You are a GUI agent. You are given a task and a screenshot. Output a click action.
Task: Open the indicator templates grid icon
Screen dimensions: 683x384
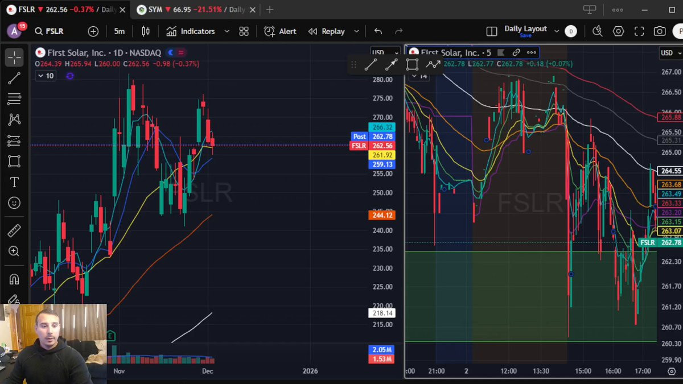click(244, 31)
